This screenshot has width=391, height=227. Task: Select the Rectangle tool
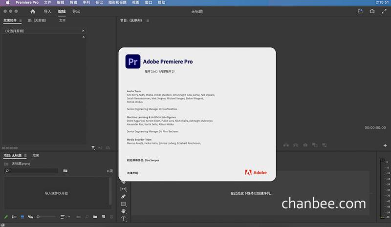(123, 204)
